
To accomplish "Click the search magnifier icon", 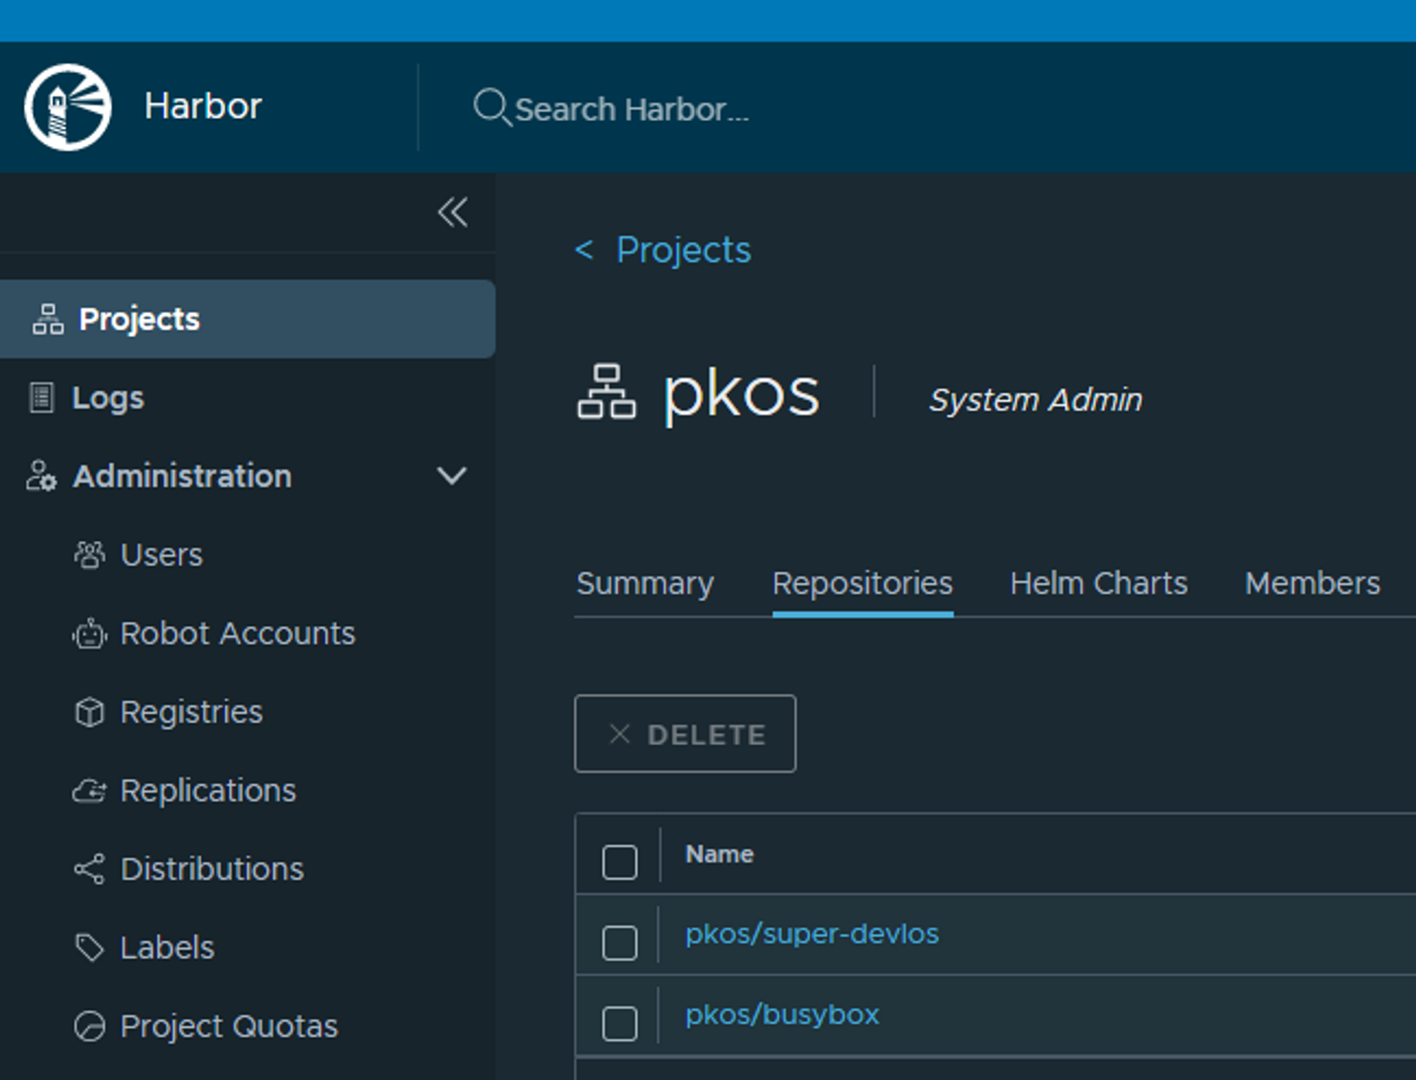I will pos(490,107).
